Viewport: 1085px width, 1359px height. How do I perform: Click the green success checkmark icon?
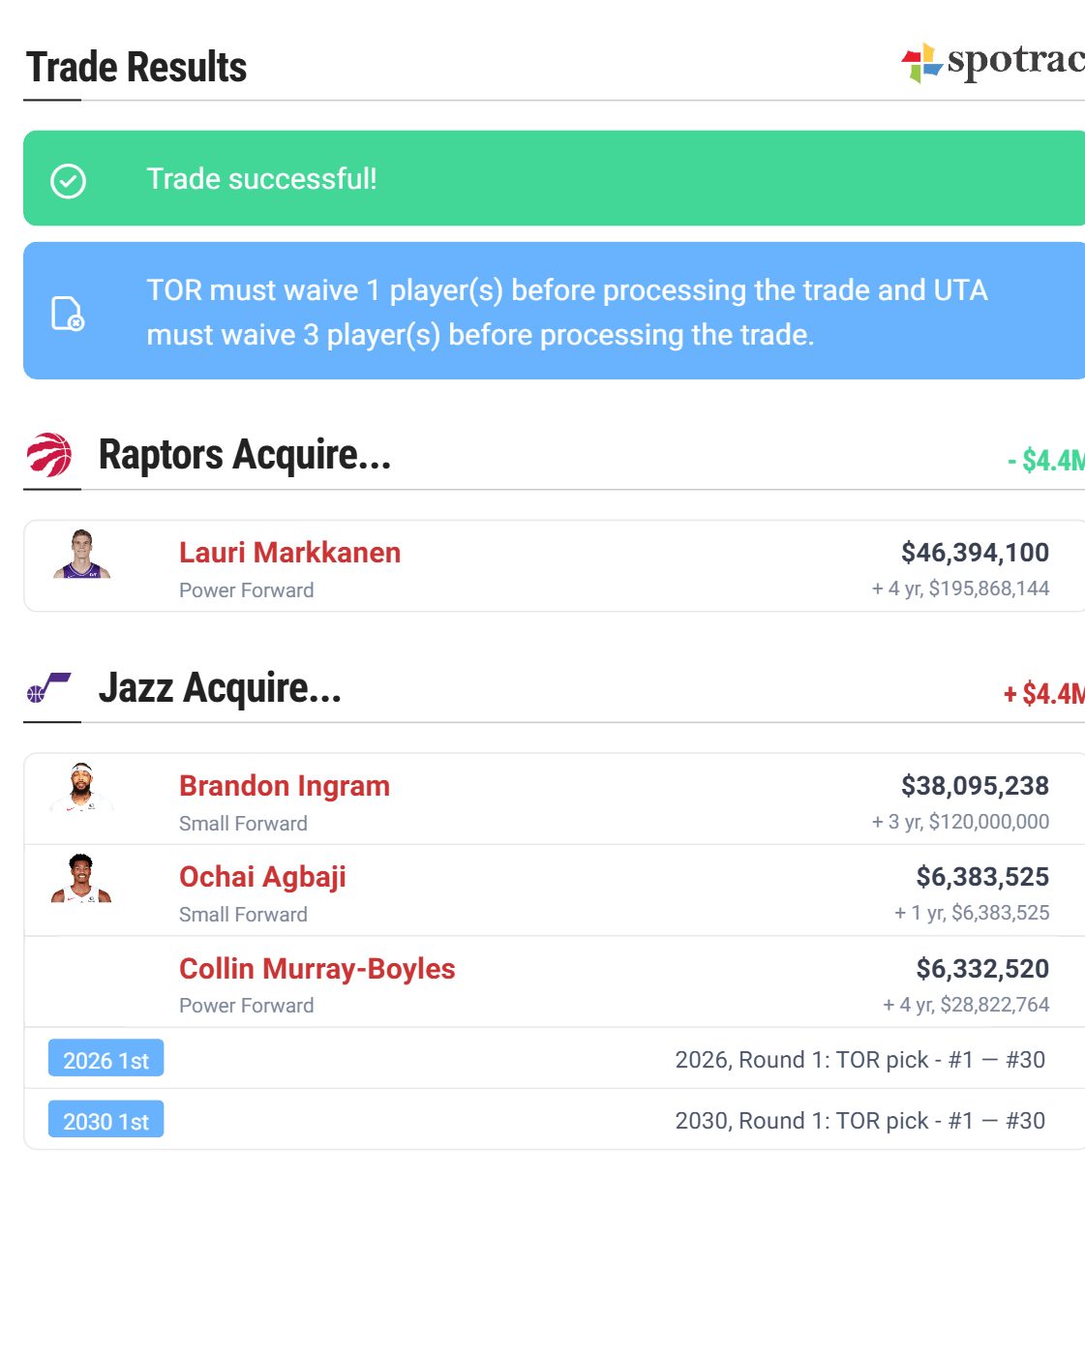68,181
